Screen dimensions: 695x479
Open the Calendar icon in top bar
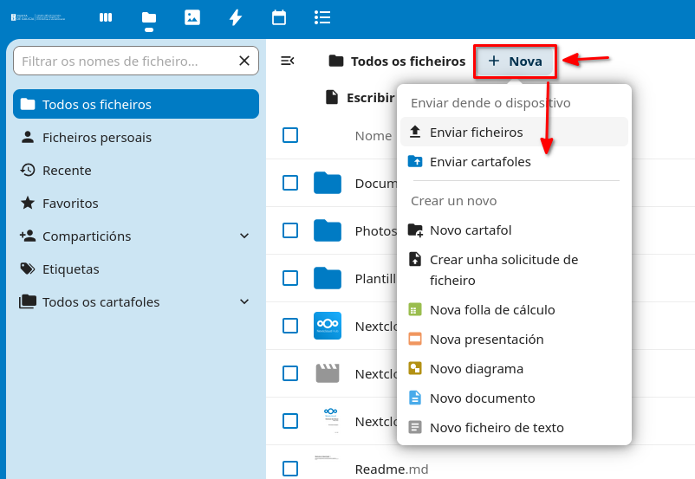click(x=279, y=17)
